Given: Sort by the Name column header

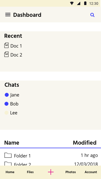Looking at the screenshot, I should click(x=12, y=143).
